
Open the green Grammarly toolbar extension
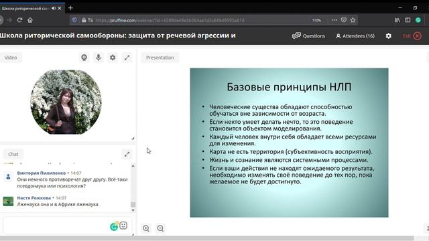tap(418, 20)
